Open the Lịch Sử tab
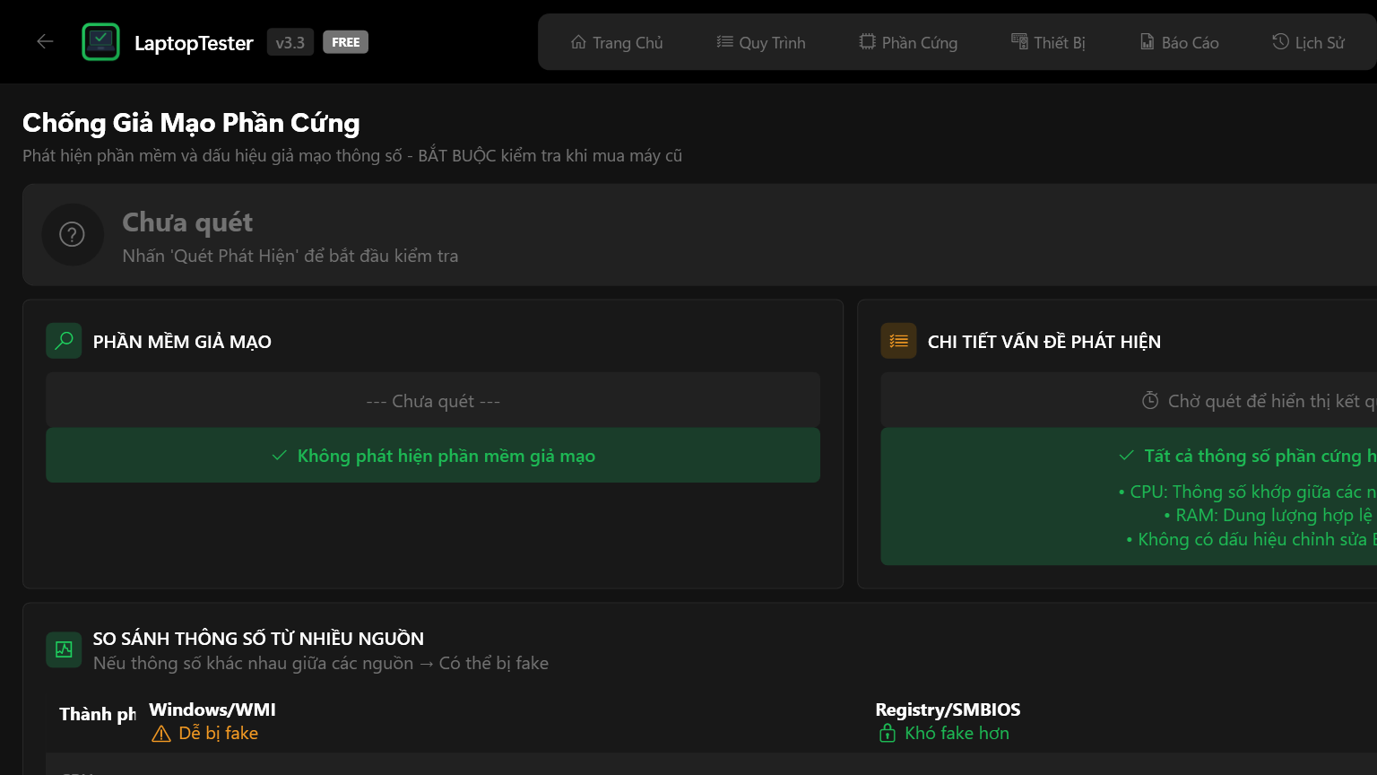 [x=1308, y=42]
